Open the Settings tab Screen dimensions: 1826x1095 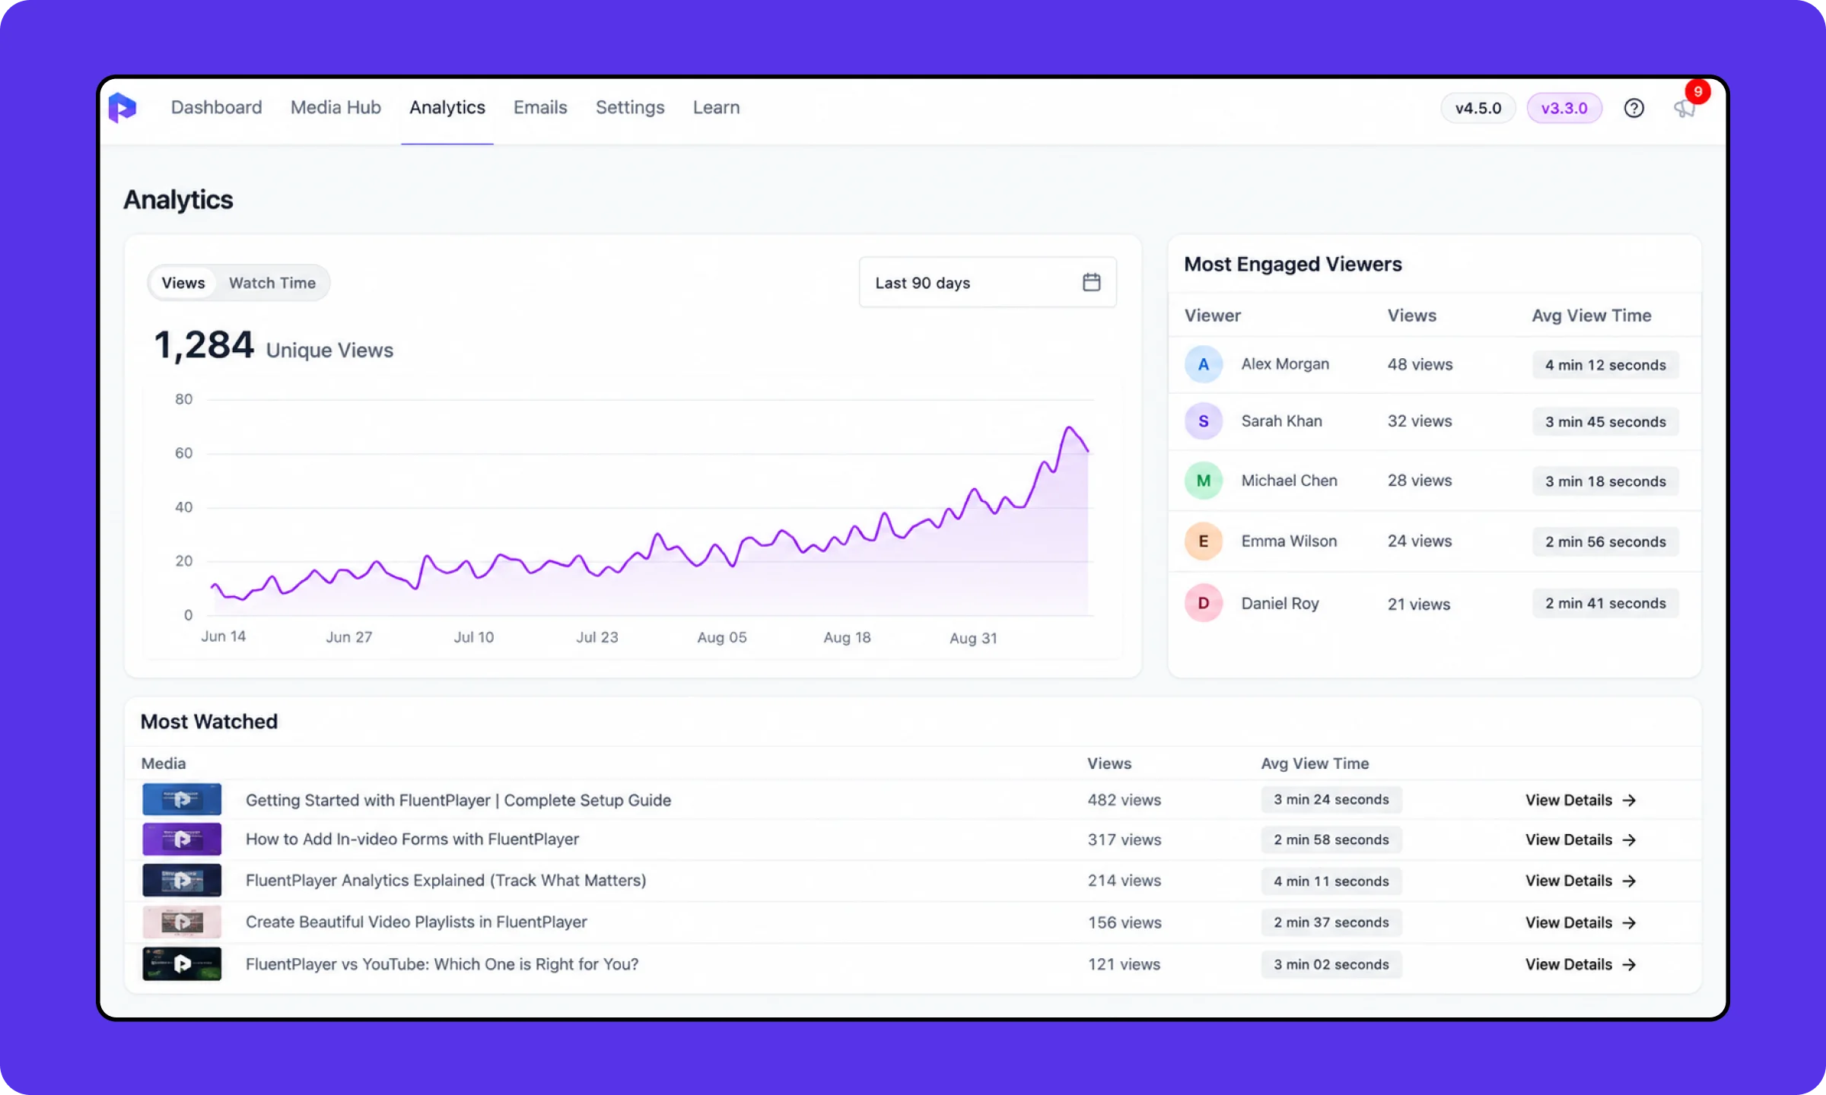630,107
